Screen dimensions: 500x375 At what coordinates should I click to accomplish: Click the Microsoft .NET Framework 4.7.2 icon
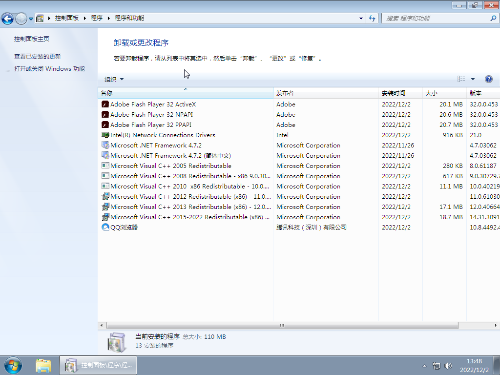pos(105,145)
